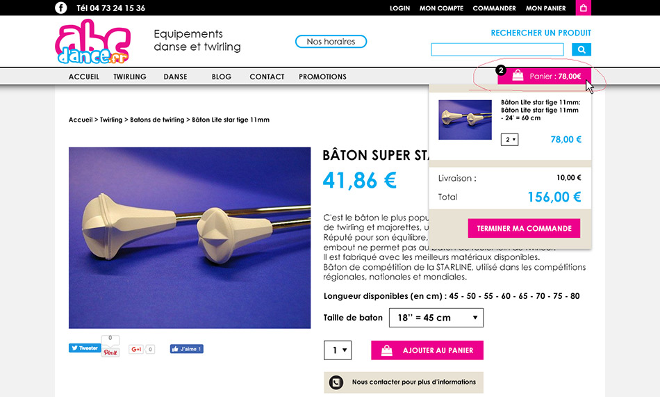Click the product search input field
660x397 pixels.
click(x=497, y=49)
